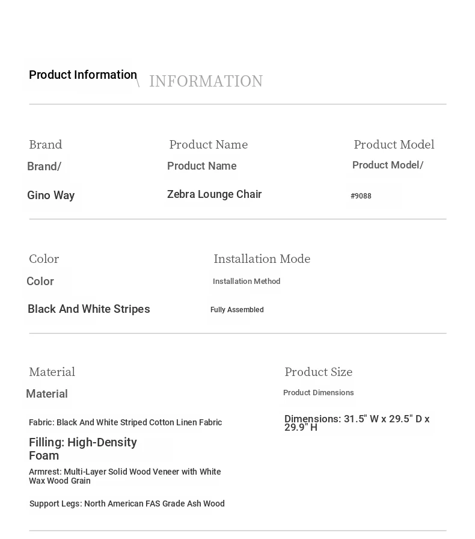475x539 pixels.
Task: Click the gray "INFORMATION" heading
Action: click(206, 81)
